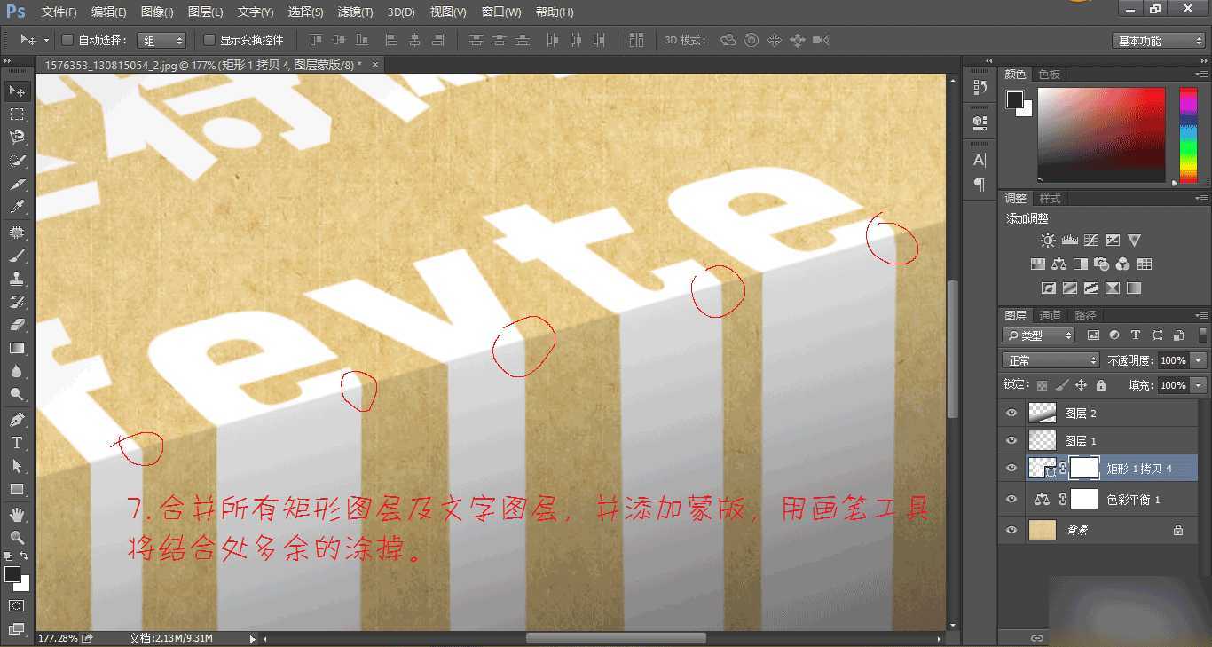
Task: Hide the 背景 layer
Action: coord(1011,530)
